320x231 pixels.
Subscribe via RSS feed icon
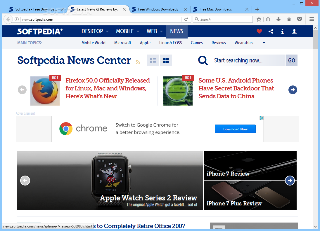[x=138, y=62]
